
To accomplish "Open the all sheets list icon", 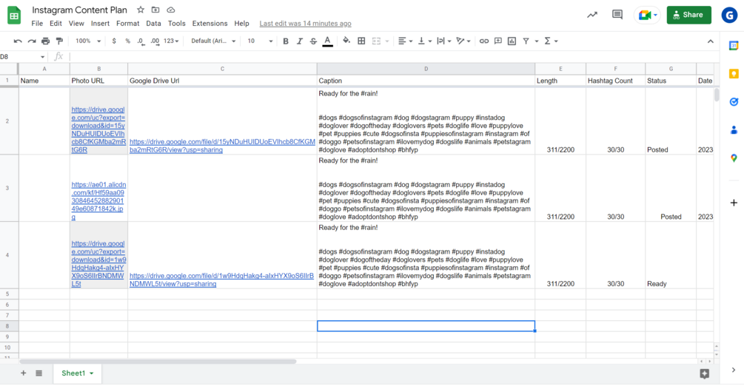I will click(39, 373).
